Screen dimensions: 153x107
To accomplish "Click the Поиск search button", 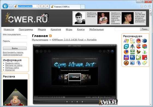I will tap(145, 29).
